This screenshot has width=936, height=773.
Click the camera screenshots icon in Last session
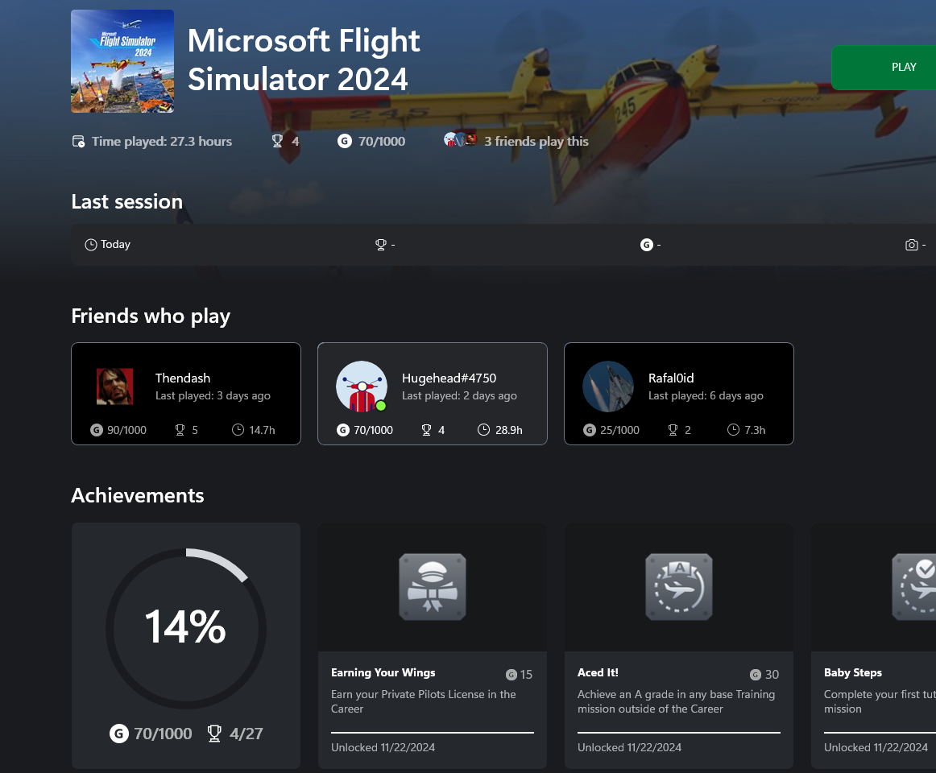pyautogui.click(x=912, y=245)
